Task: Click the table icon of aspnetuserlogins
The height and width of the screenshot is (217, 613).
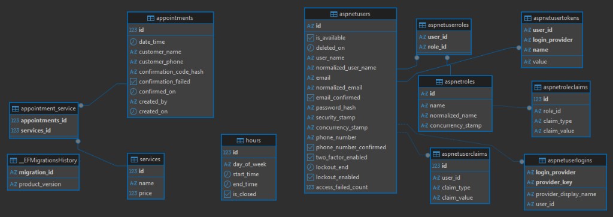Action: pos(542,161)
